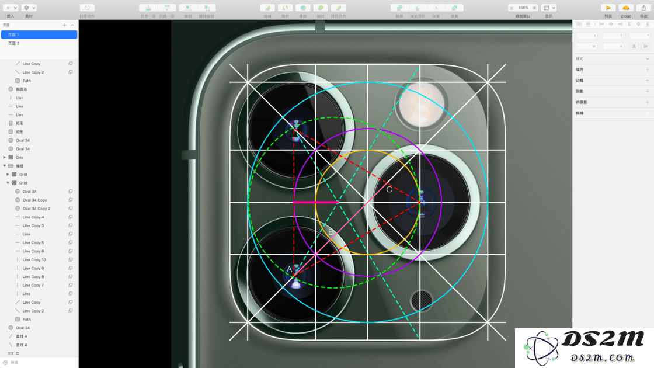The width and height of the screenshot is (654, 368).
Task: Click the 预览 preview play icon
Action: coord(608,8)
